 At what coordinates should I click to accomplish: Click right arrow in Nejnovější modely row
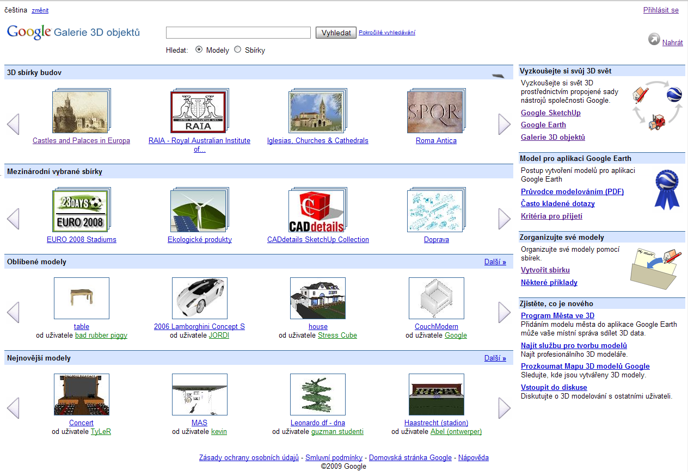(505, 408)
